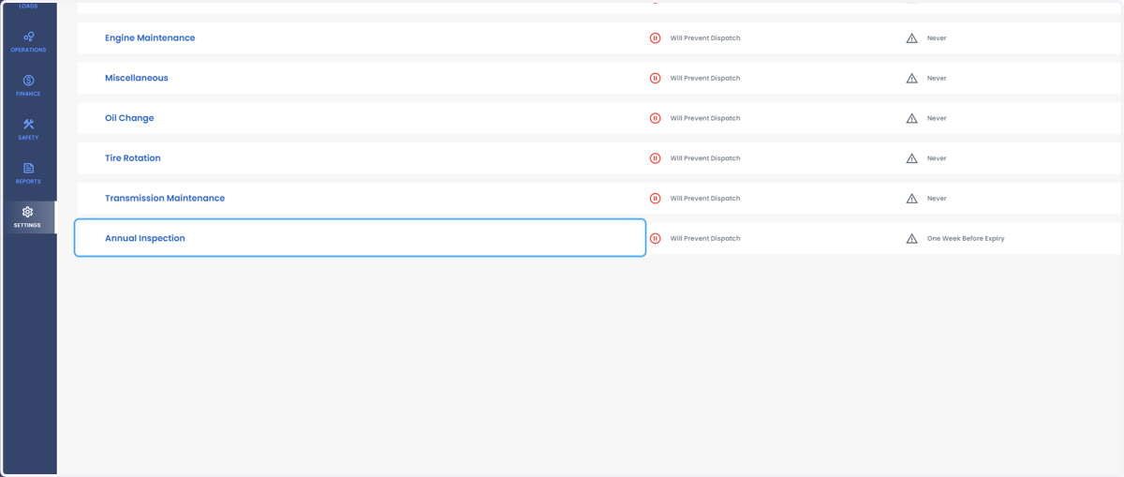Select 'Will Prevent Dispatch' text for Engine Maintenance
Image resolution: width=1124 pixels, height=477 pixels.
coord(705,38)
